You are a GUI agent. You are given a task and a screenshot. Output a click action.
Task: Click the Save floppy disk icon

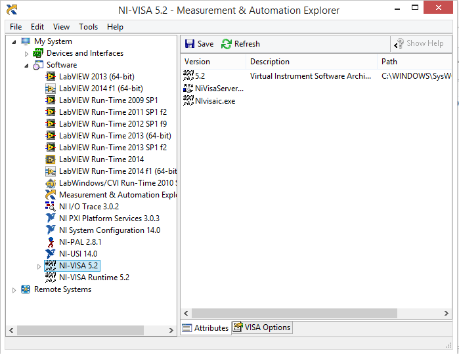190,44
